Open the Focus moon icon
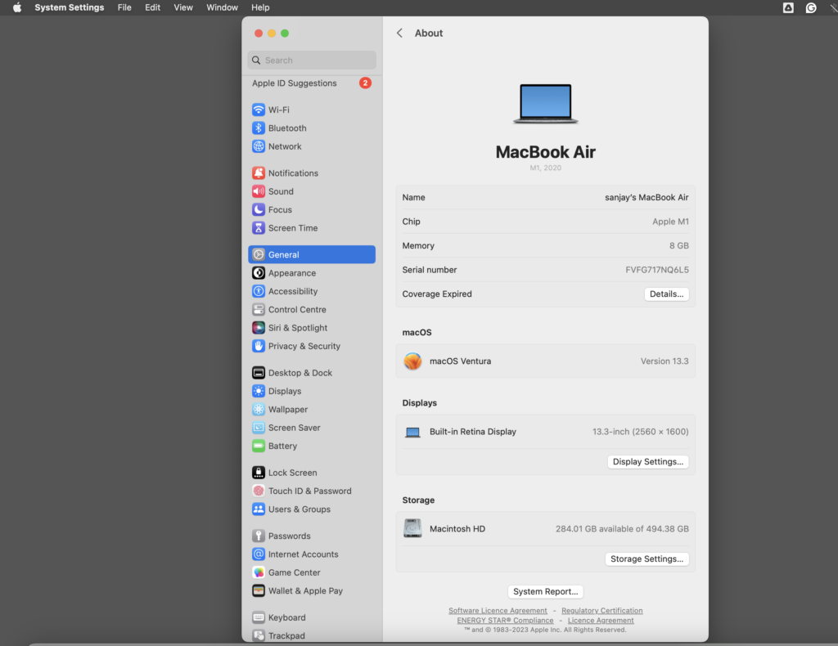The image size is (838, 646). tap(259, 209)
